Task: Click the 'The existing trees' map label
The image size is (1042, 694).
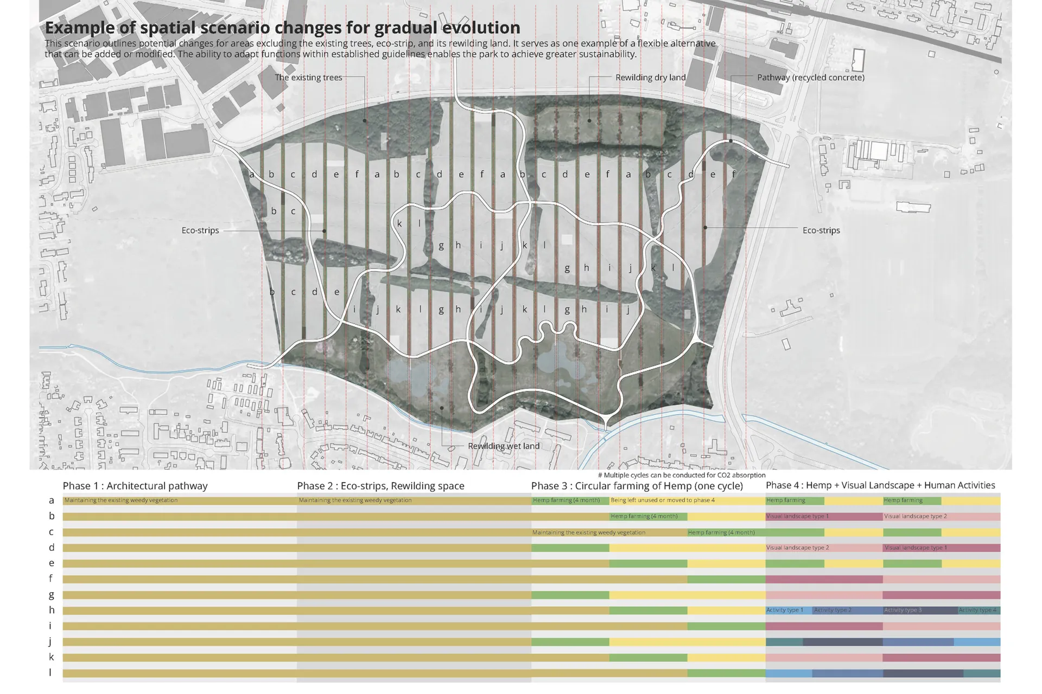Action: (x=308, y=78)
